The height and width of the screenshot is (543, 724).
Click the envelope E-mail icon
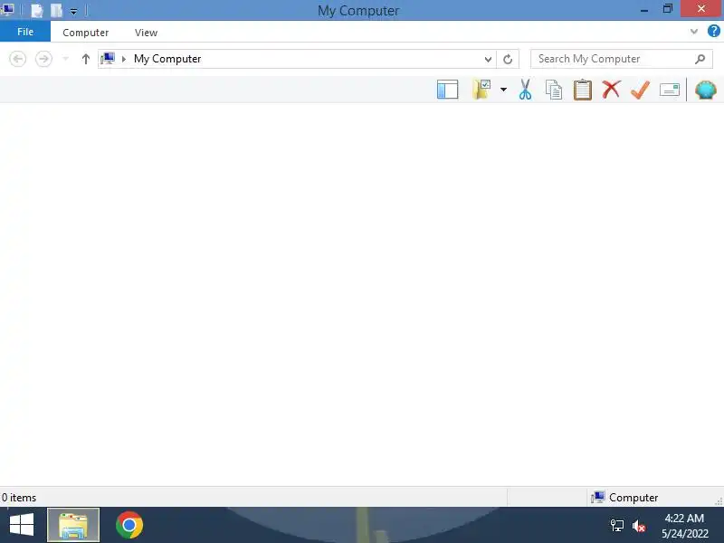(x=669, y=90)
